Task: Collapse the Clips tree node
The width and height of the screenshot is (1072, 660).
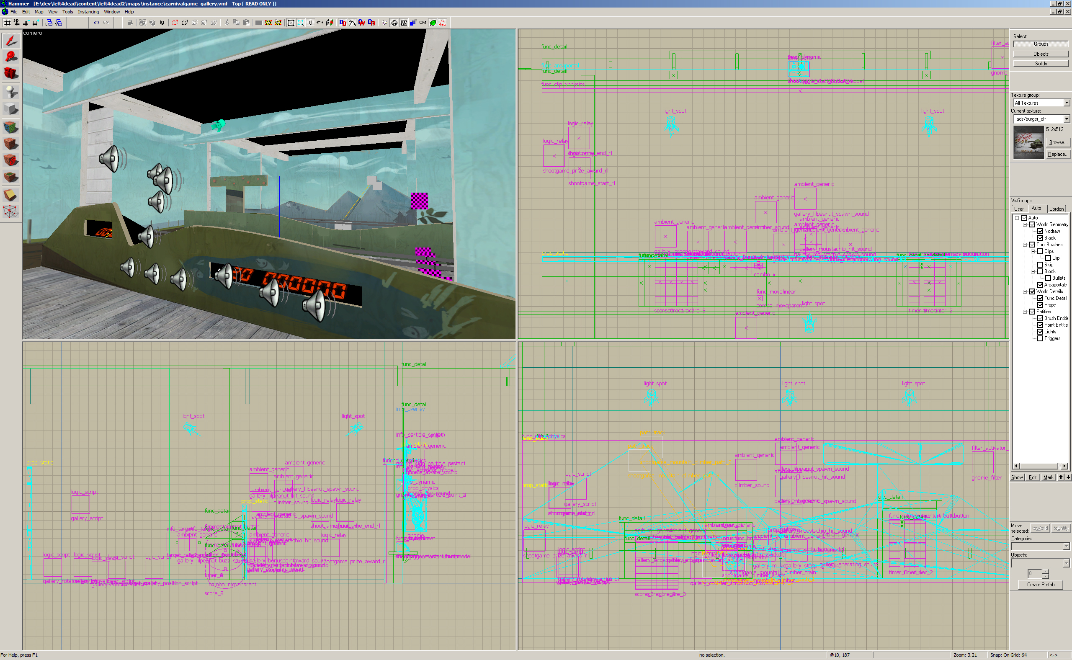Action: click(x=1033, y=251)
